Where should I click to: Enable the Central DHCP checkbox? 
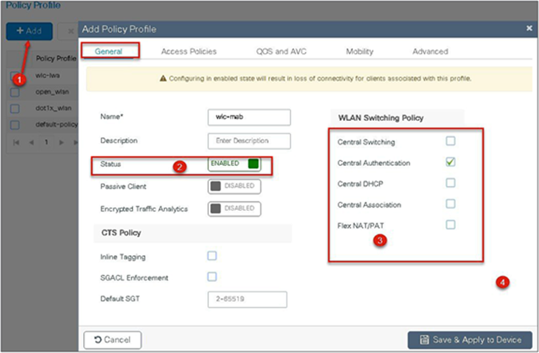point(450,183)
